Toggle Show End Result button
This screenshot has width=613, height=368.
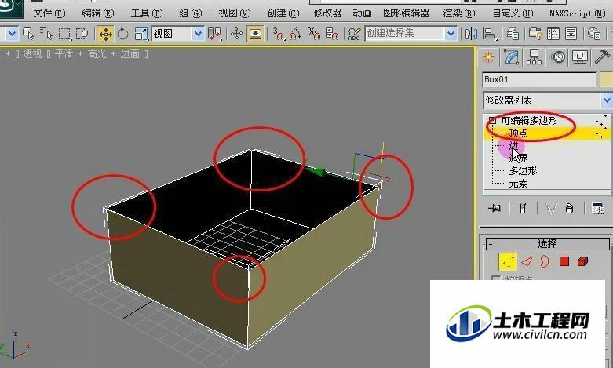(523, 209)
